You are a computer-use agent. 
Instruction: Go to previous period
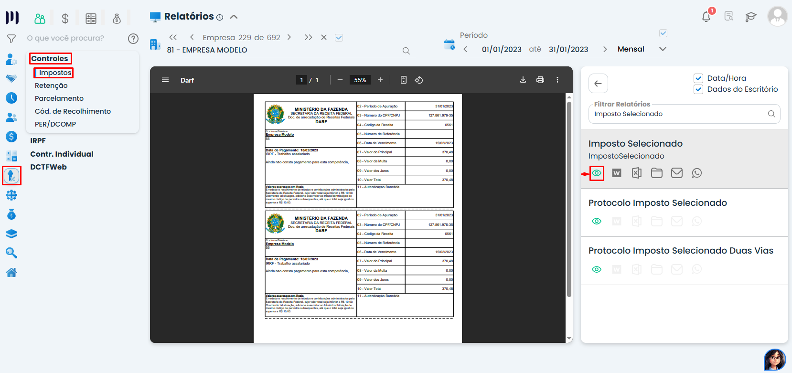[466, 49]
